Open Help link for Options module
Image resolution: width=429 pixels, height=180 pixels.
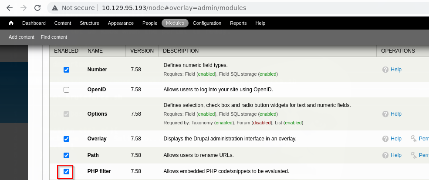(396, 114)
